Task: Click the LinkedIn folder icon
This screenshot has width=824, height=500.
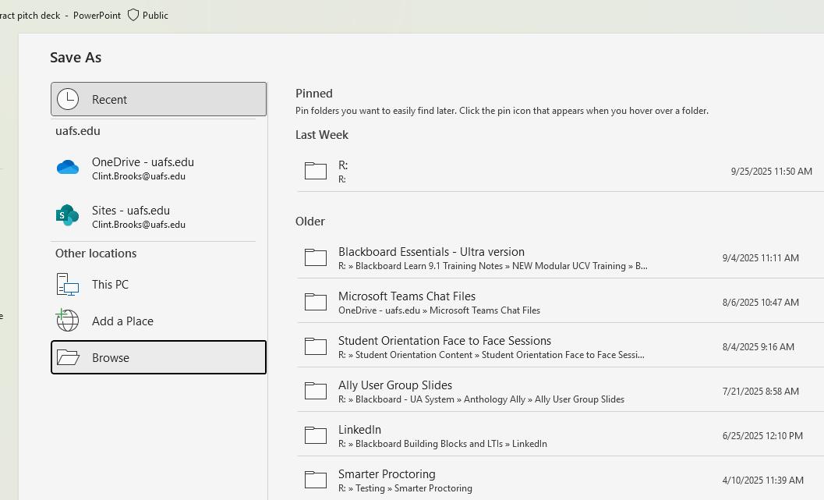Action: (x=315, y=435)
